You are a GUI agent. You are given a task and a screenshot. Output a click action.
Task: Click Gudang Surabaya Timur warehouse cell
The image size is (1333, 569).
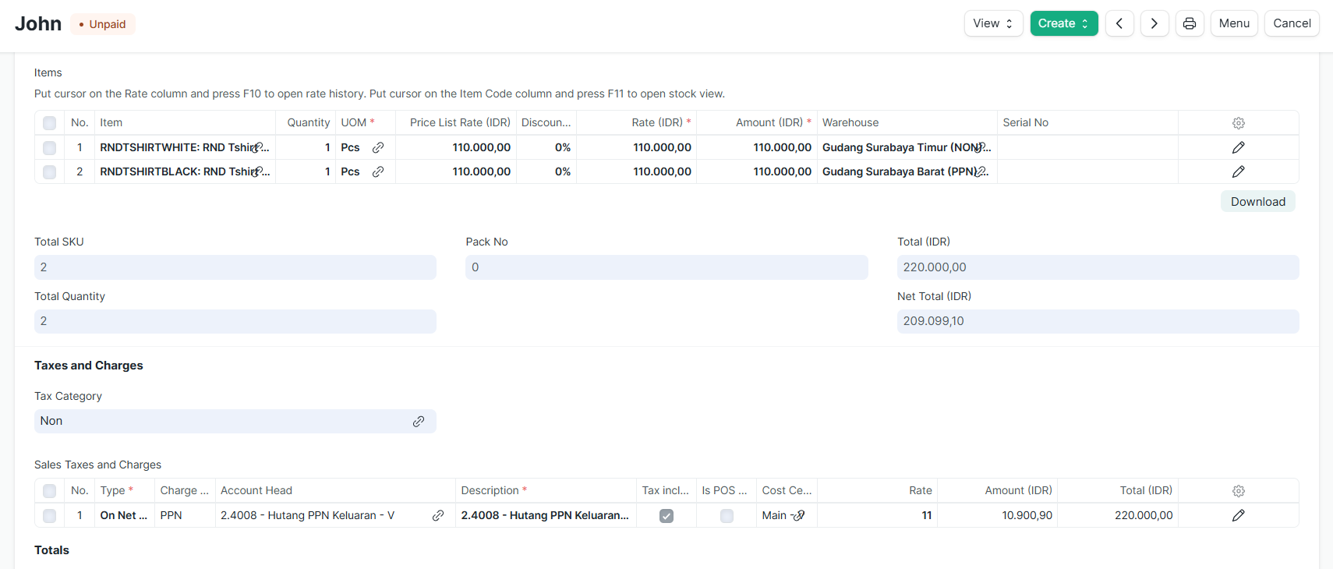click(907, 147)
